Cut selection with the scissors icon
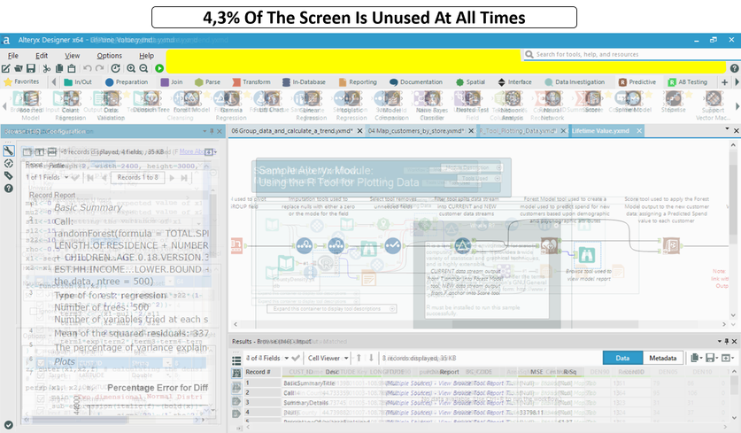This screenshot has height=433, width=741. point(46,68)
